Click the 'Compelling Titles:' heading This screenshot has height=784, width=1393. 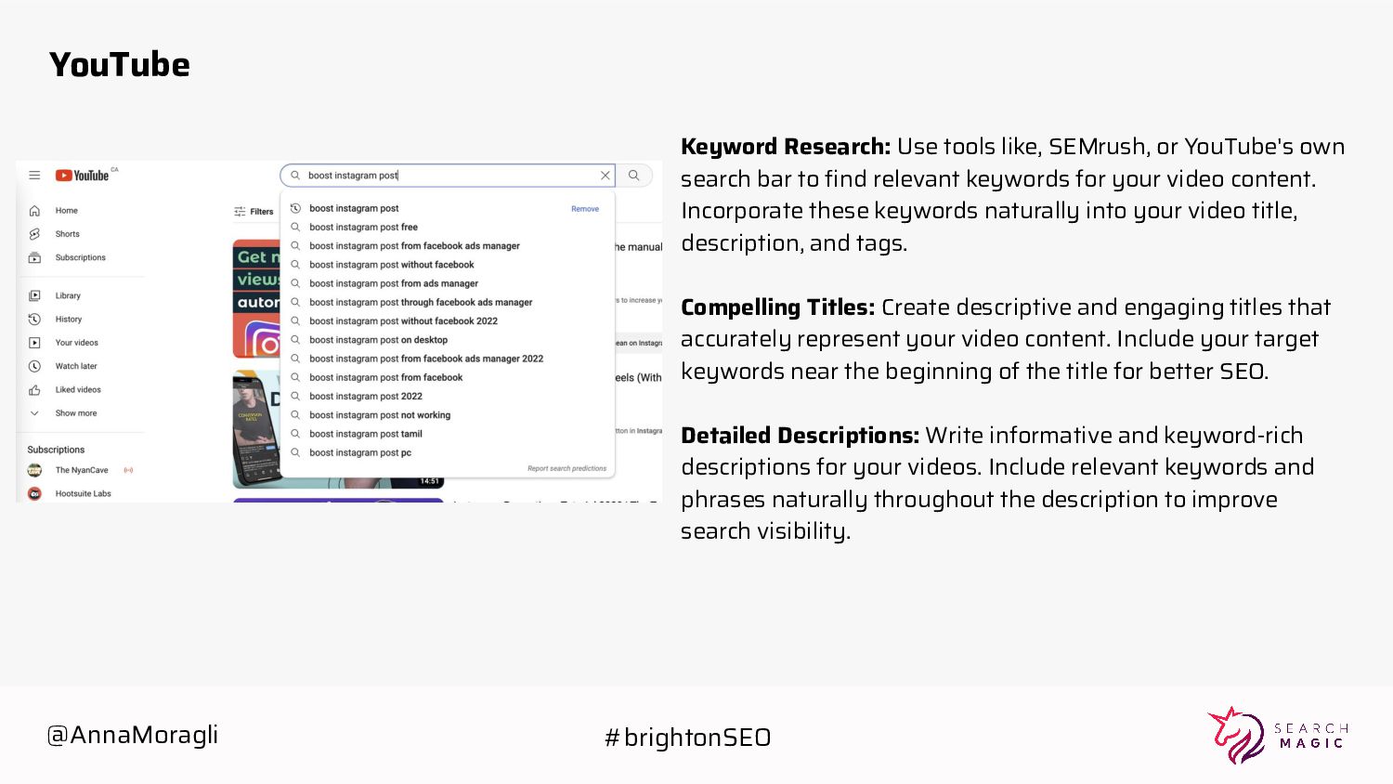pos(778,307)
